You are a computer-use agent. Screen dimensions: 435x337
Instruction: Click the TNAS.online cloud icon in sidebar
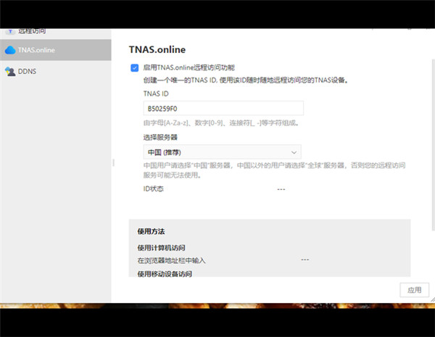click(10, 50)
